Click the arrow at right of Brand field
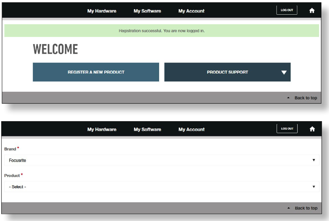329x221 pixels. 313,160
